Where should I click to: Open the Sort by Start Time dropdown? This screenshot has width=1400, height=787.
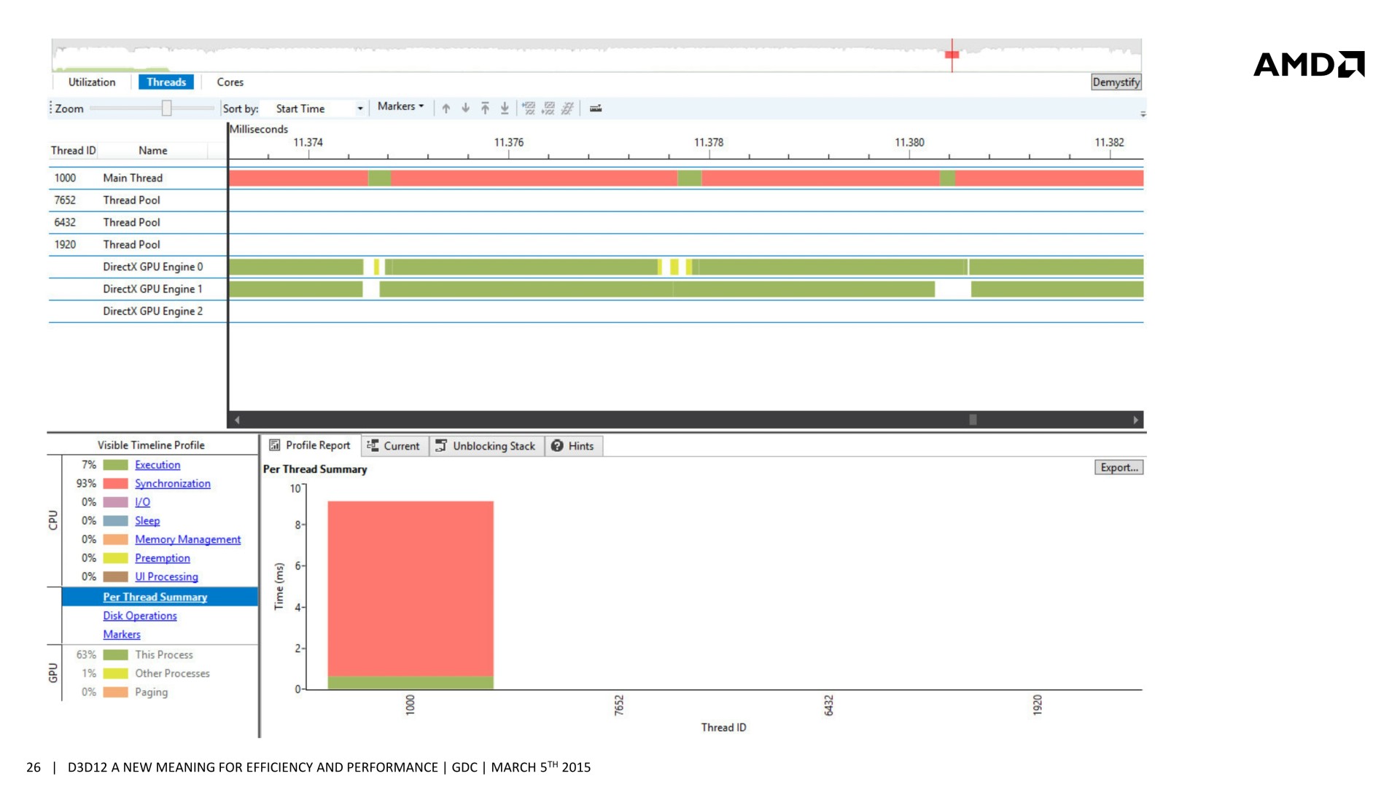pyautogui.click(x=359, y=109)
